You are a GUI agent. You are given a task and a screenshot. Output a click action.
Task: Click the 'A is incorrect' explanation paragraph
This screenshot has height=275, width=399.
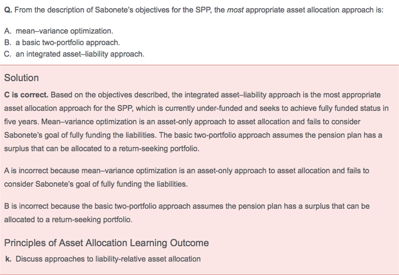point(186,177)
